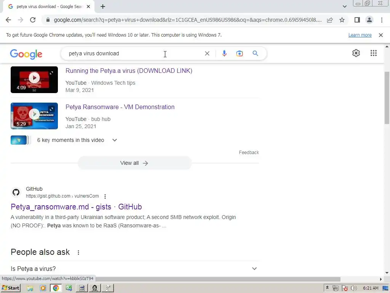Dismiss the Windows 7 update notification bar

click(x=381, y=35)
